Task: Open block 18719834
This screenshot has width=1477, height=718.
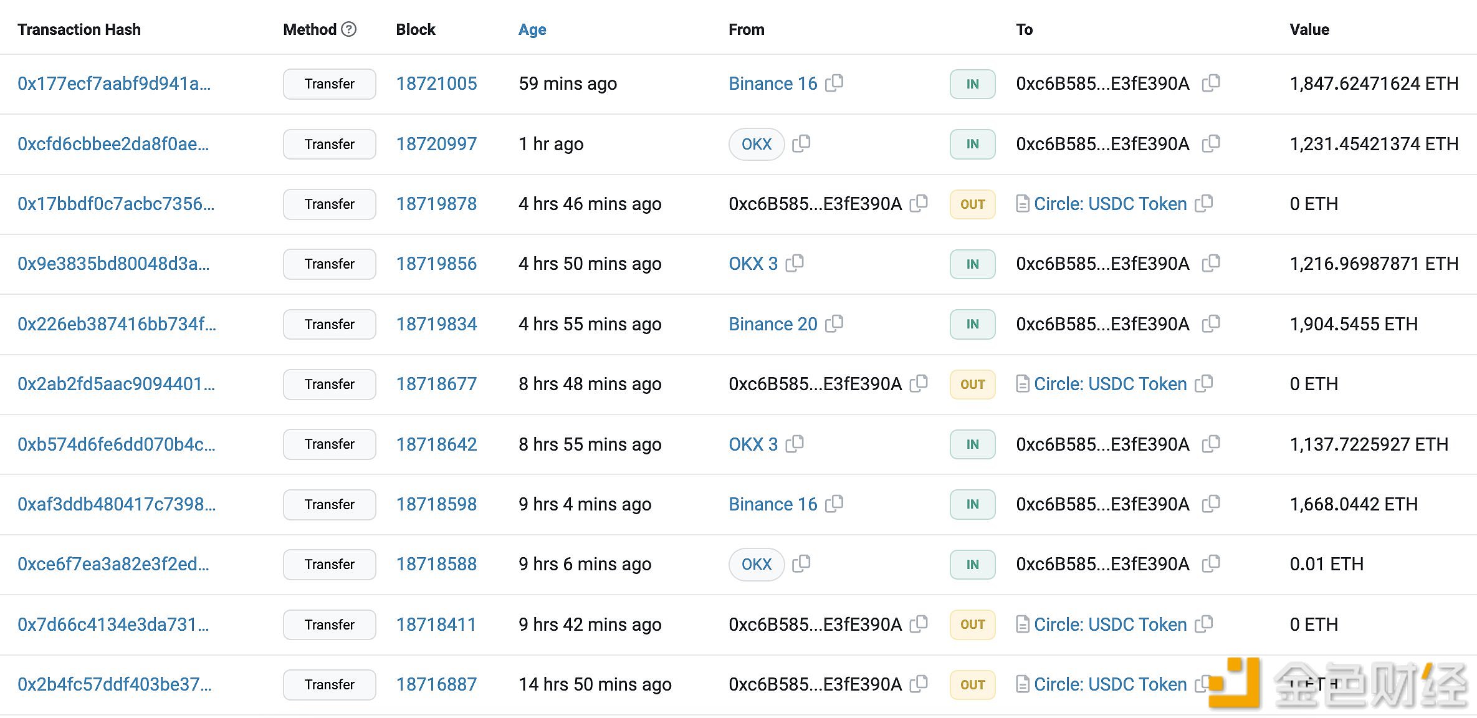Action: click(436, 324)
